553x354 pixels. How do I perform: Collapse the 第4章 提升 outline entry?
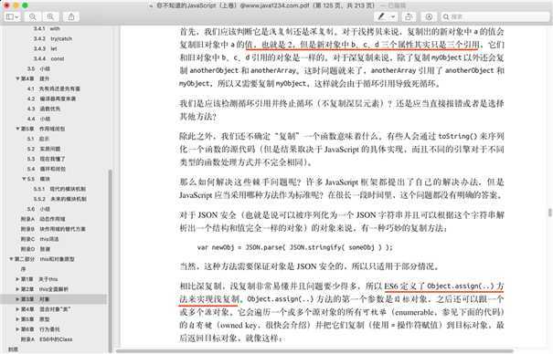point(17,78)
